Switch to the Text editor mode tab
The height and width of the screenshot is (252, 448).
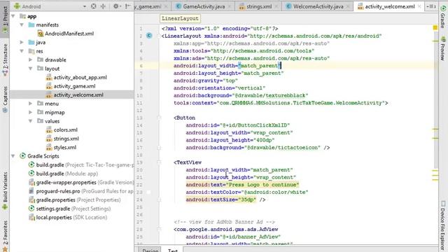(173, 250)
